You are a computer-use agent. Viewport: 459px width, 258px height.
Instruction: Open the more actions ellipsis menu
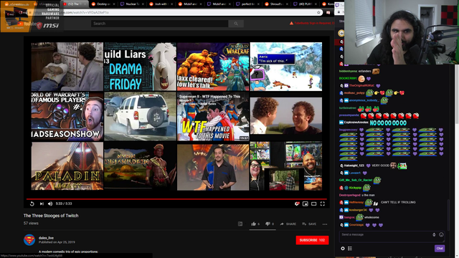click(x=325, y=224)
